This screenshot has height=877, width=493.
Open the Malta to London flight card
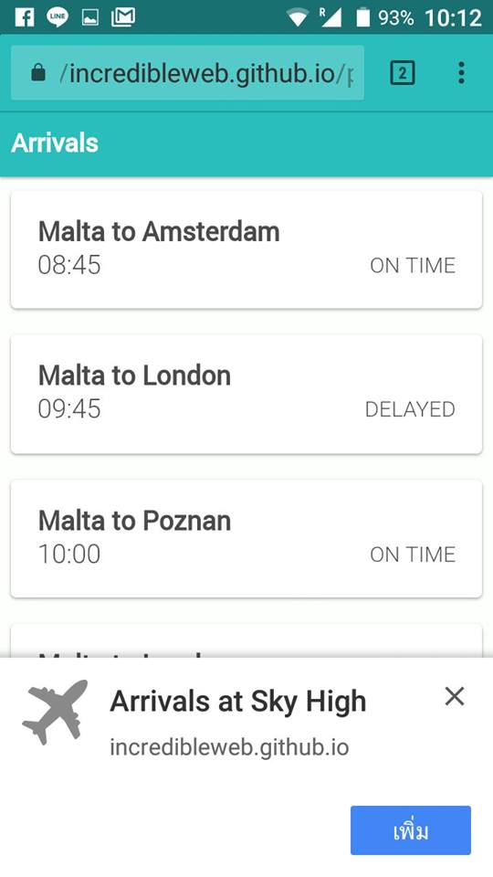(x=246, y=395)
